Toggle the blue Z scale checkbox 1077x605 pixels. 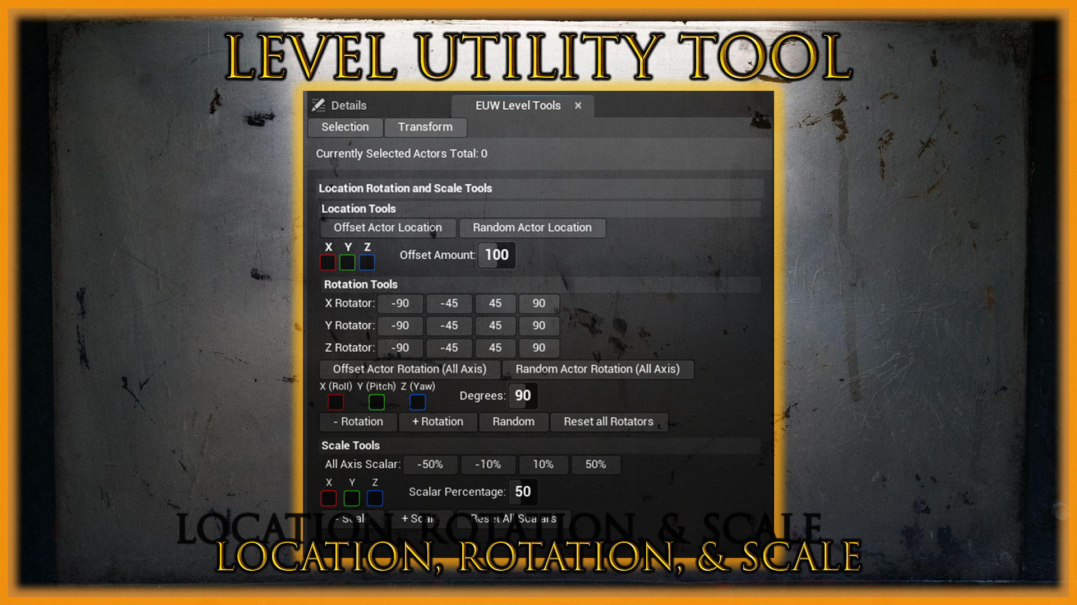point(375,498)
